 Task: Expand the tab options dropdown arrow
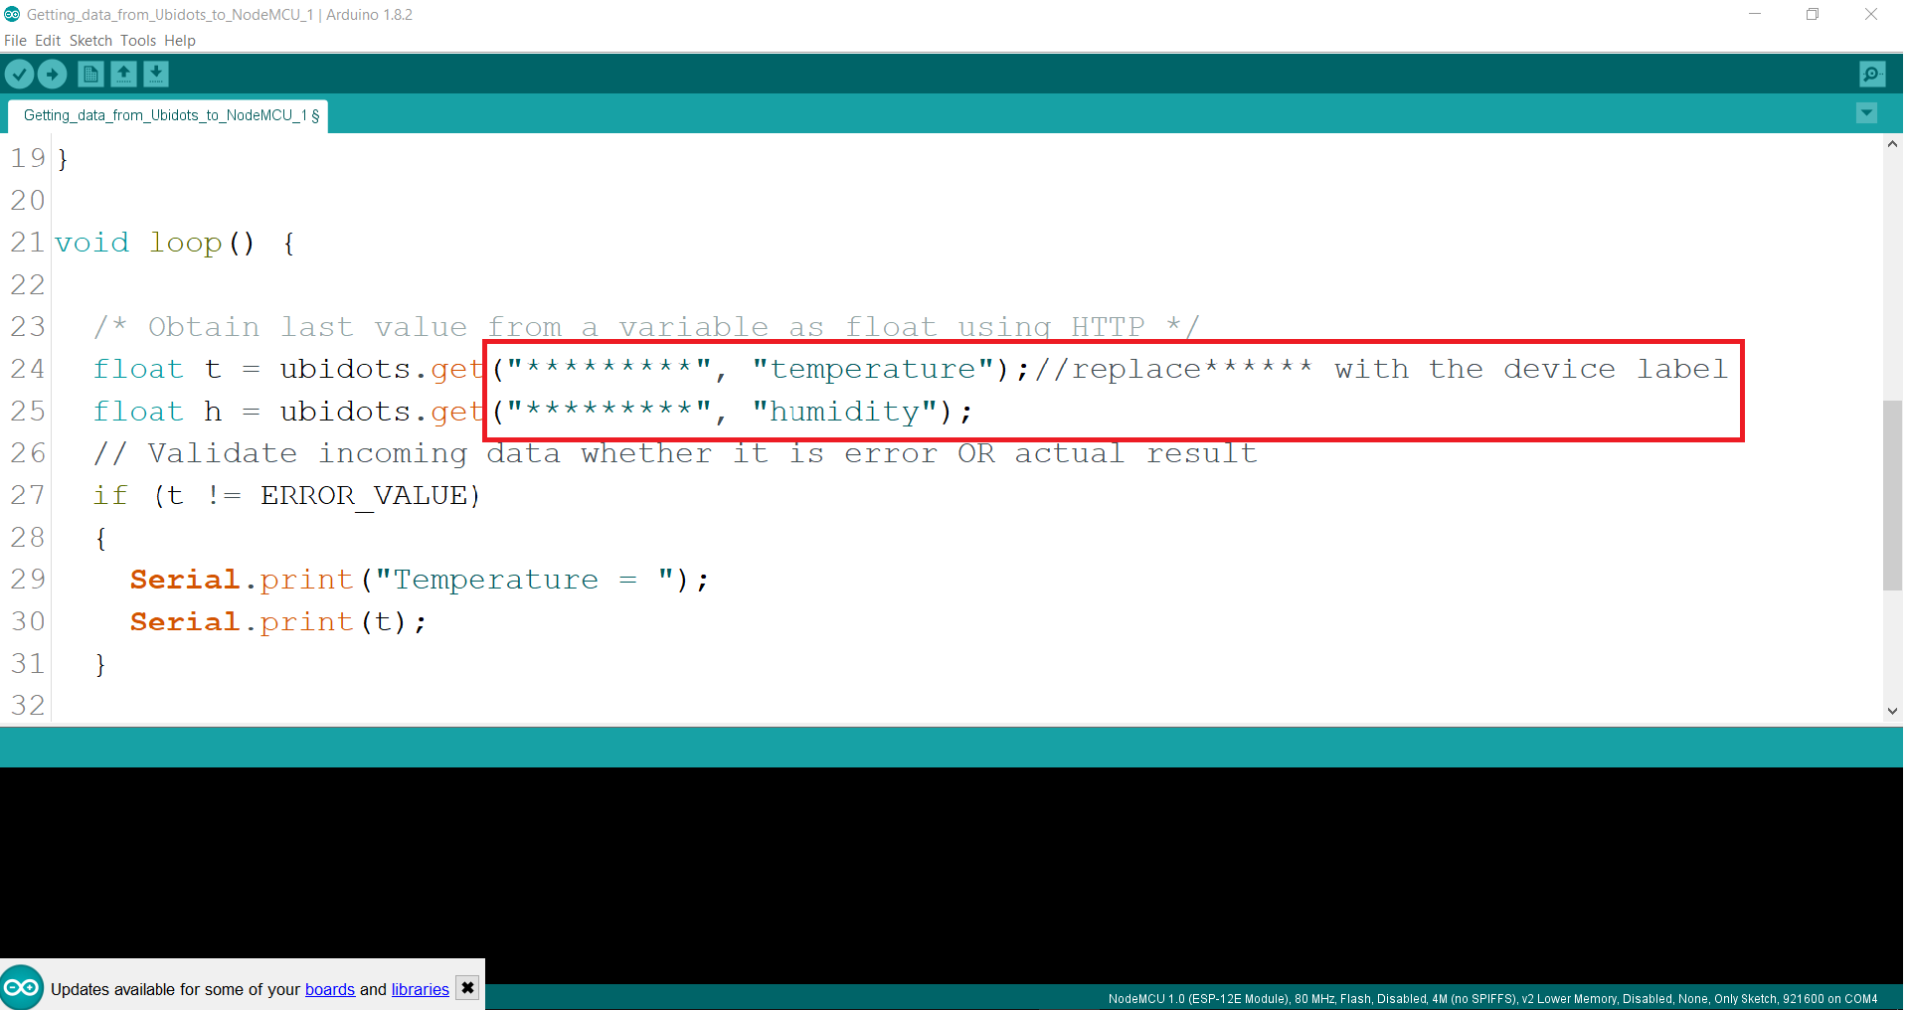[x=1867, y=113]
